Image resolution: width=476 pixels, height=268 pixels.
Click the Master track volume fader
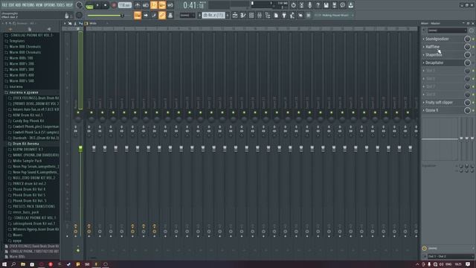click(x=80, y=149)
